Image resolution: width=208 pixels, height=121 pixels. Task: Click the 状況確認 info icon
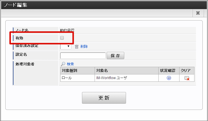169,78
